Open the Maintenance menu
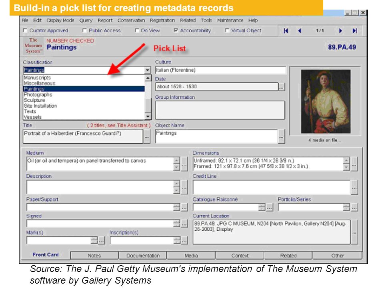384x288 pixels. click(230, 20)
